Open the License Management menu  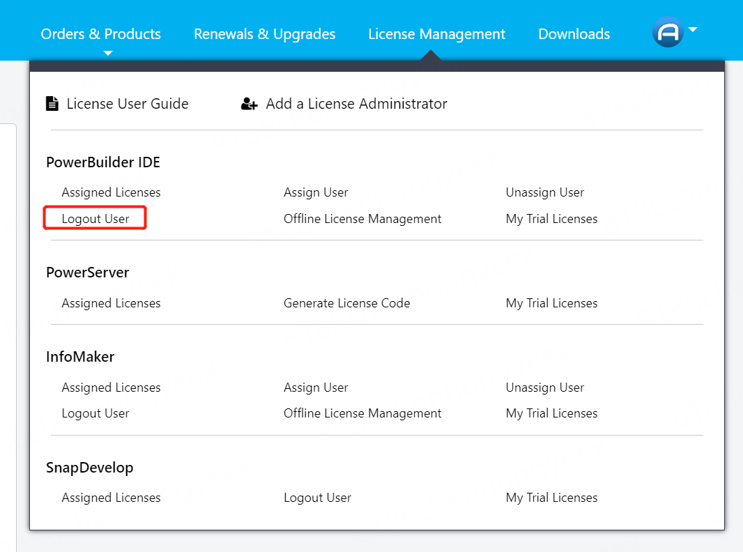[x=437, y=34]
